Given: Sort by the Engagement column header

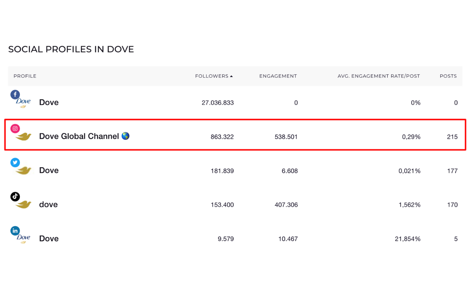Looking at the screenshot, I should pyautogui.click(x=278, y=76).
